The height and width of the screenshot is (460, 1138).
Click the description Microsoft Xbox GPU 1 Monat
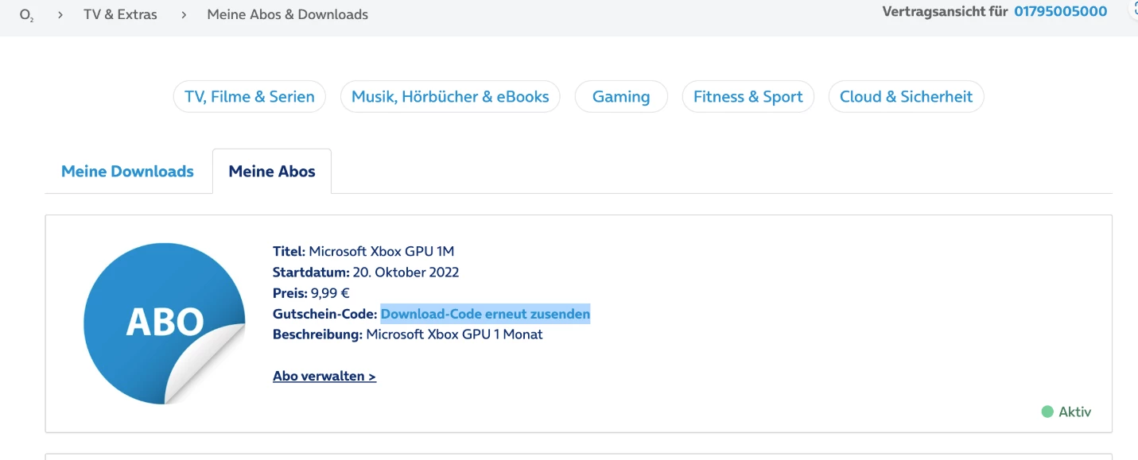(x=454, y=334)
